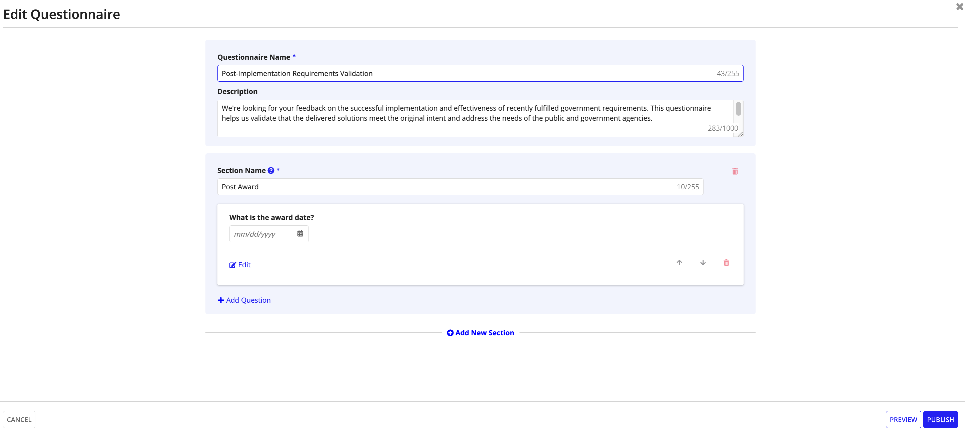Click Add Question link
The image size is (965, 432).
pos(244,300)
